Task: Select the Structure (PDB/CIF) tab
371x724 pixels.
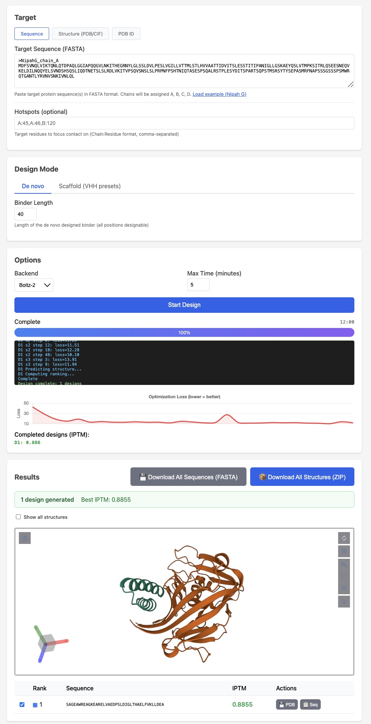Action: click(x=80, y=34)
